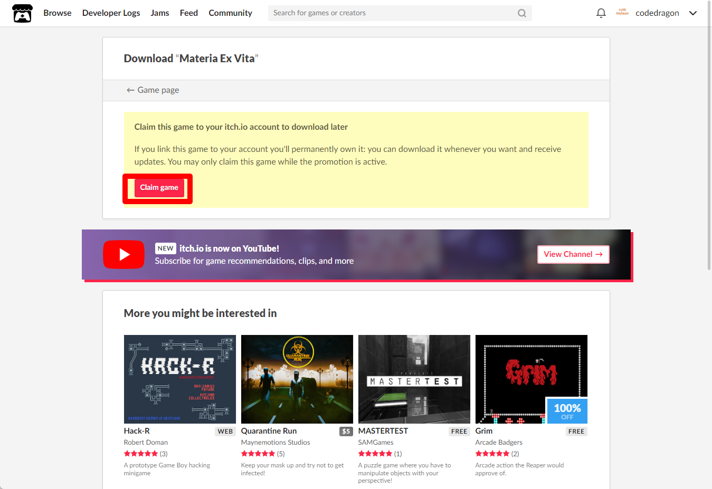Click the $5 price tag

click(346, 432)
